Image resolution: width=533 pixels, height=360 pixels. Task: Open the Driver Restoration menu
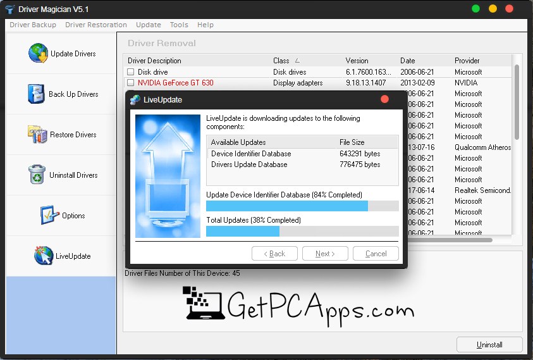(96, 25)
